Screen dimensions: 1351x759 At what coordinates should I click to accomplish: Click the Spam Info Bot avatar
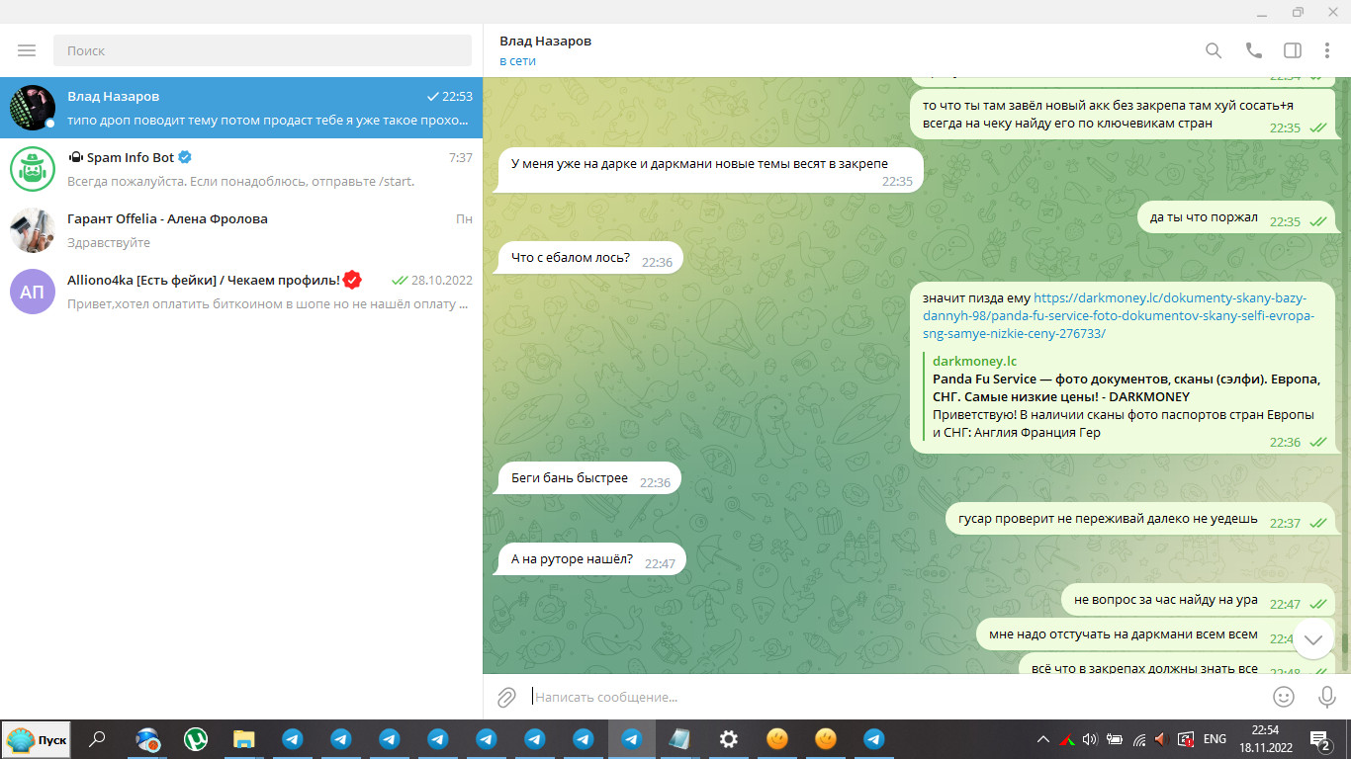coord(33,169)
